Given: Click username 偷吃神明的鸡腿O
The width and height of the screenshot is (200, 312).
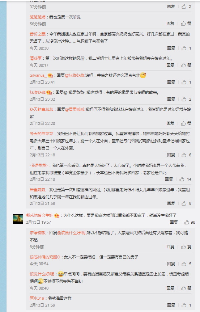Looking at the screenshot, I should coord(45,257).
